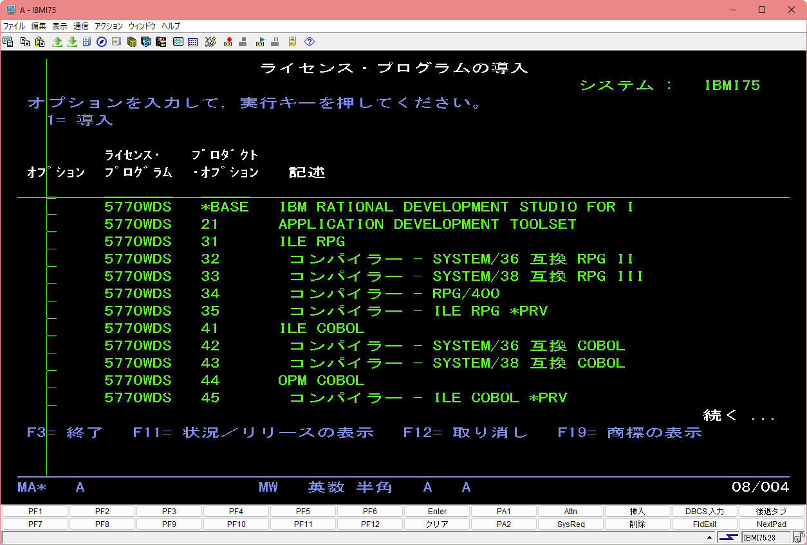Click the NextPad keypad button

[x=772, y=524]
